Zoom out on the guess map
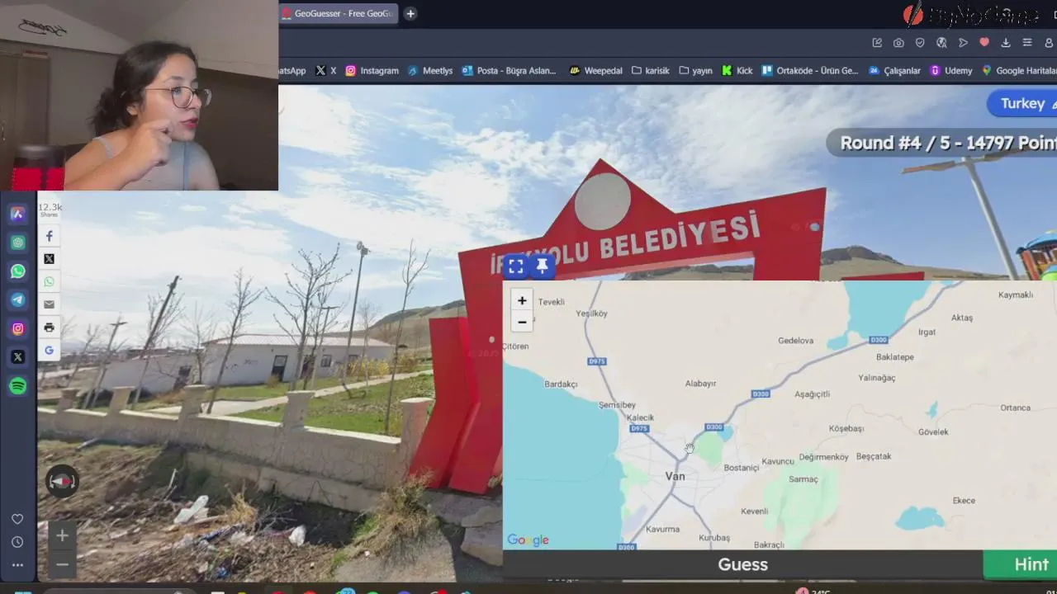1057x594 pixels. [522, 322]
